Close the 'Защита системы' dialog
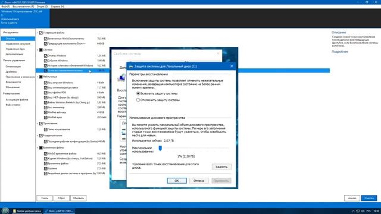This screenshot has width=381, height=214. coord(232,66)
